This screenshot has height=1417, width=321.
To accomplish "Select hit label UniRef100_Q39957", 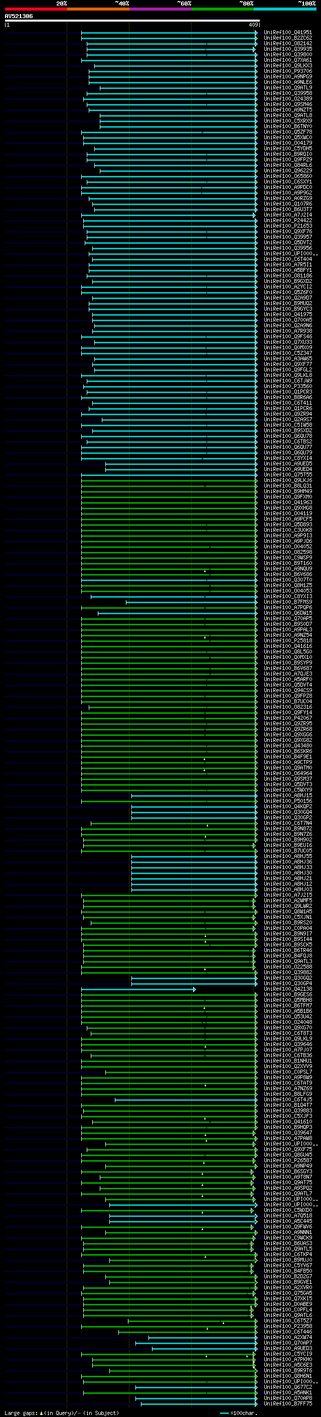I will [287, 237].
